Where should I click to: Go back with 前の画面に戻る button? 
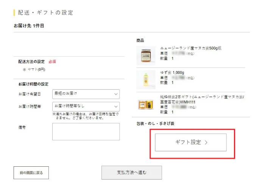tap(31, 173)
